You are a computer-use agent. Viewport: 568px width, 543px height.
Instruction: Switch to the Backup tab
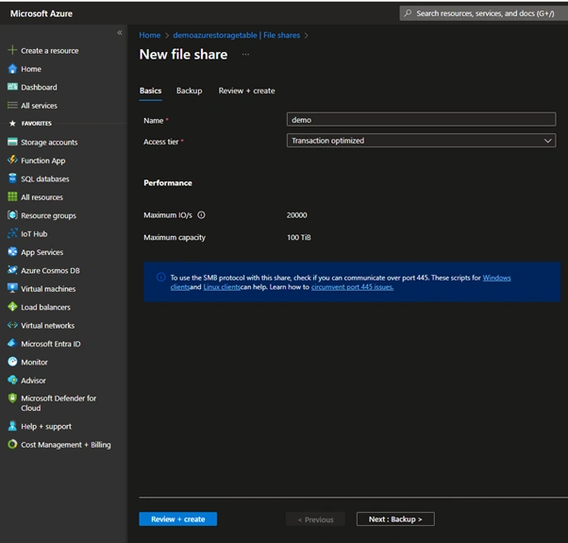click(189, 91)
